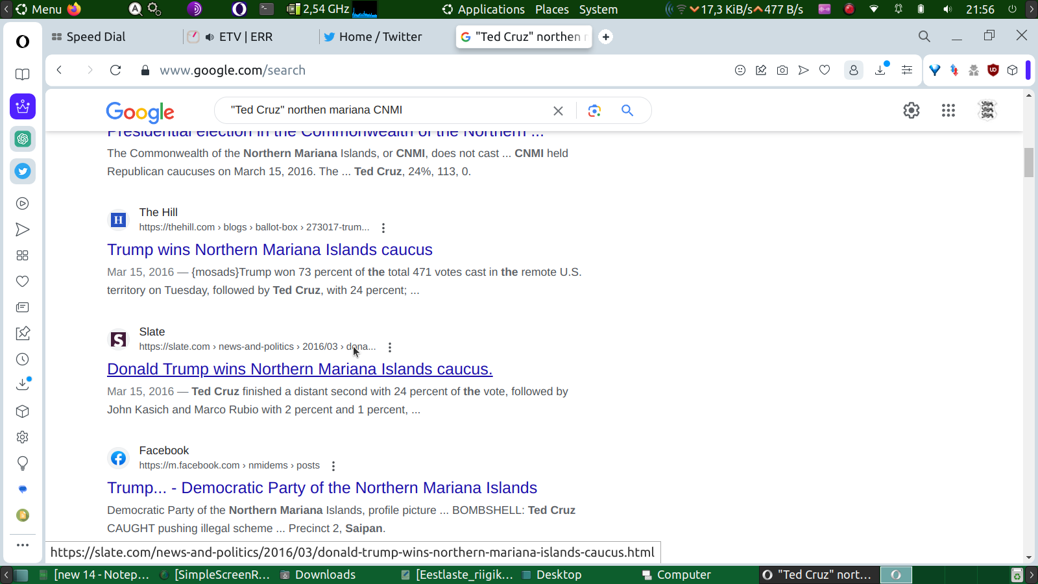Toggle the system volume icon in the panel
The height and width of the screenshot is (584, 1038).
pyautogui.click(x=948, y=9)
